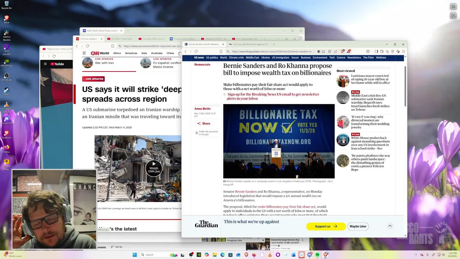Open the Newsletters item in Guardian nav

[x=354, y=58]
